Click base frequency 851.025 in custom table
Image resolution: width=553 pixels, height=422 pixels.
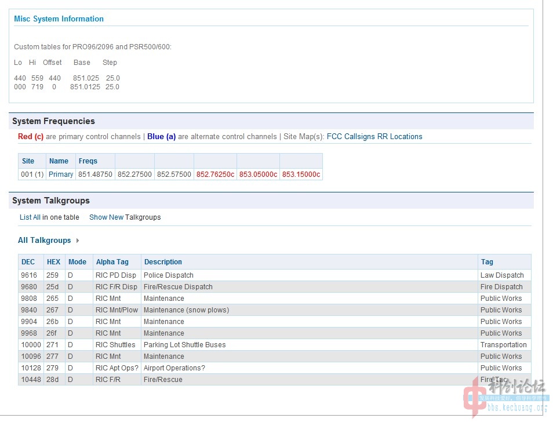tap(86, 78)
